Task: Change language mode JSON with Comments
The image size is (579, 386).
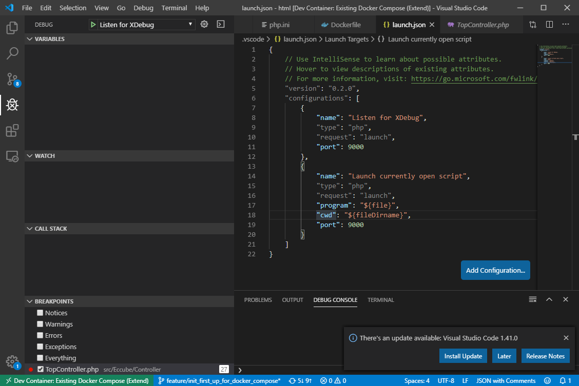Action: tap(506, 380)
